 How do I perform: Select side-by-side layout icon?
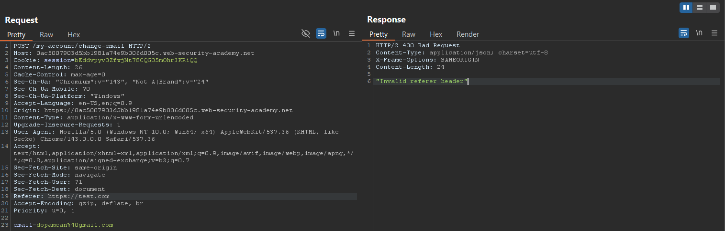tap(686, 8)
